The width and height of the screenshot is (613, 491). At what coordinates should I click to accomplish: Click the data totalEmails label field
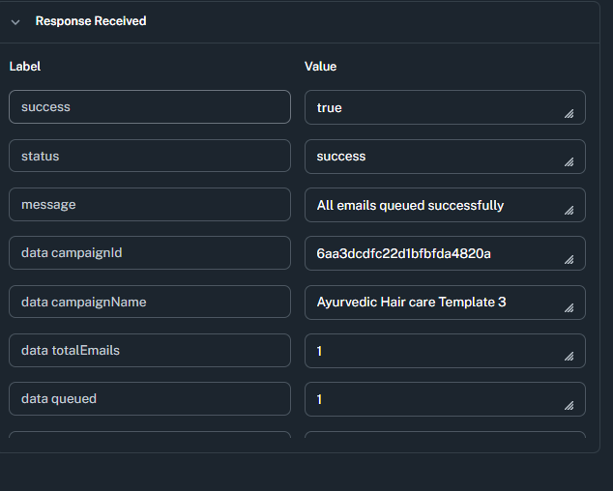(150, 350)
